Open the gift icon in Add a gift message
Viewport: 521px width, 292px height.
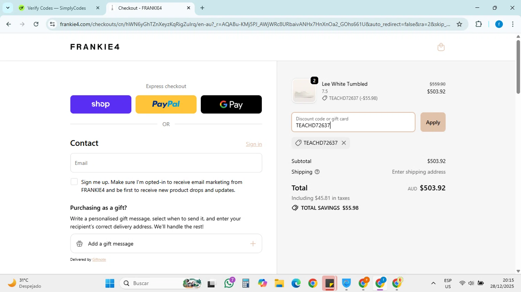80,244
